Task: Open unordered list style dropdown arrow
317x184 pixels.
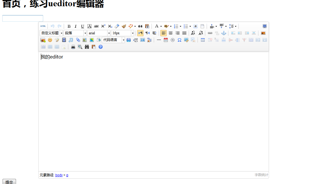Action: [x=190, y=26]
